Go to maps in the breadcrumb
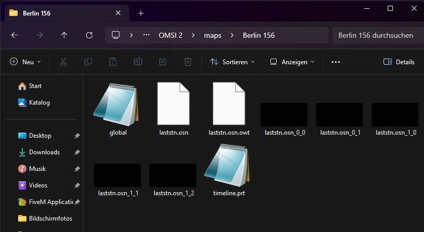 (213, 35)
